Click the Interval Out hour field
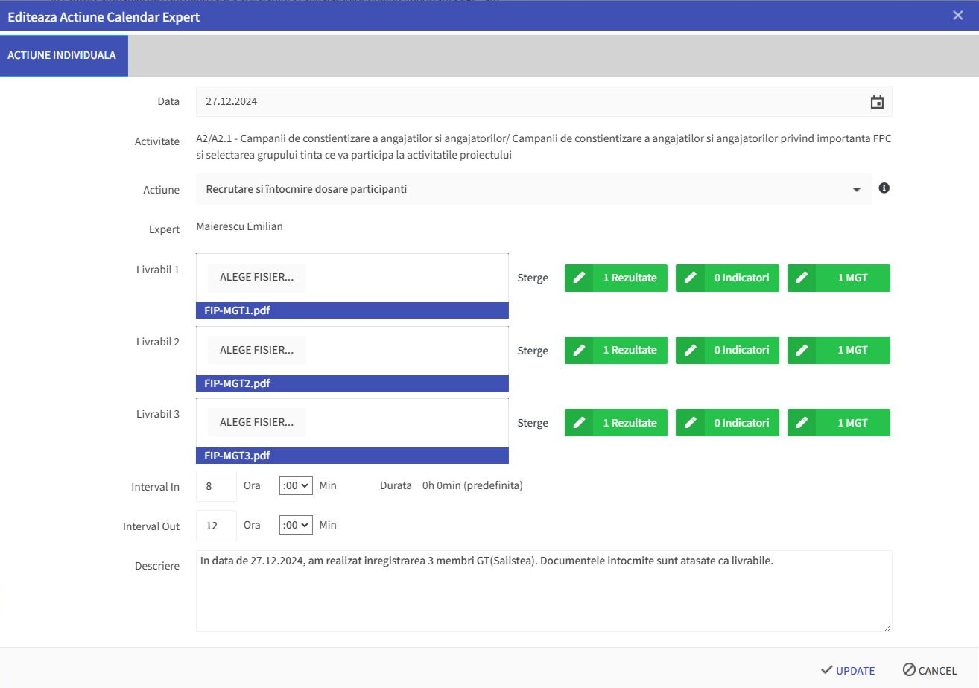Image resolution: width=979 pixels, height=688 pixels. 216,526
